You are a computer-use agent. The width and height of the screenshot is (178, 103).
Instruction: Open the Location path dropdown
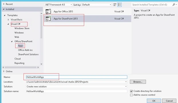[x=126, y=82]
